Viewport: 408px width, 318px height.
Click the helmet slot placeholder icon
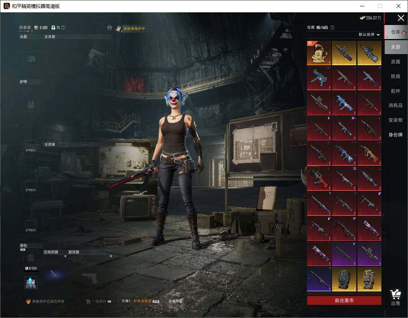(31, 59)
